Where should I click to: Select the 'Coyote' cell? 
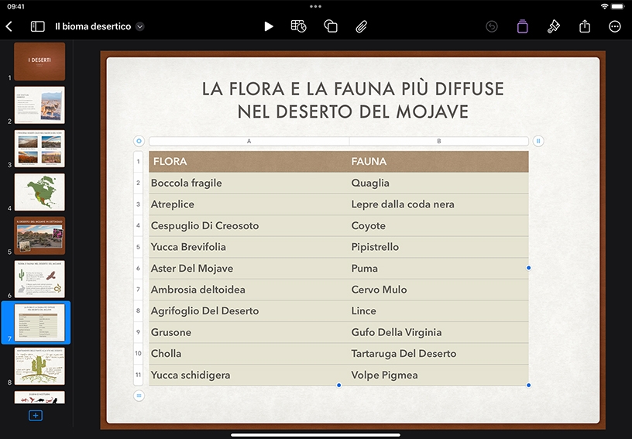(x=439, y=225)
